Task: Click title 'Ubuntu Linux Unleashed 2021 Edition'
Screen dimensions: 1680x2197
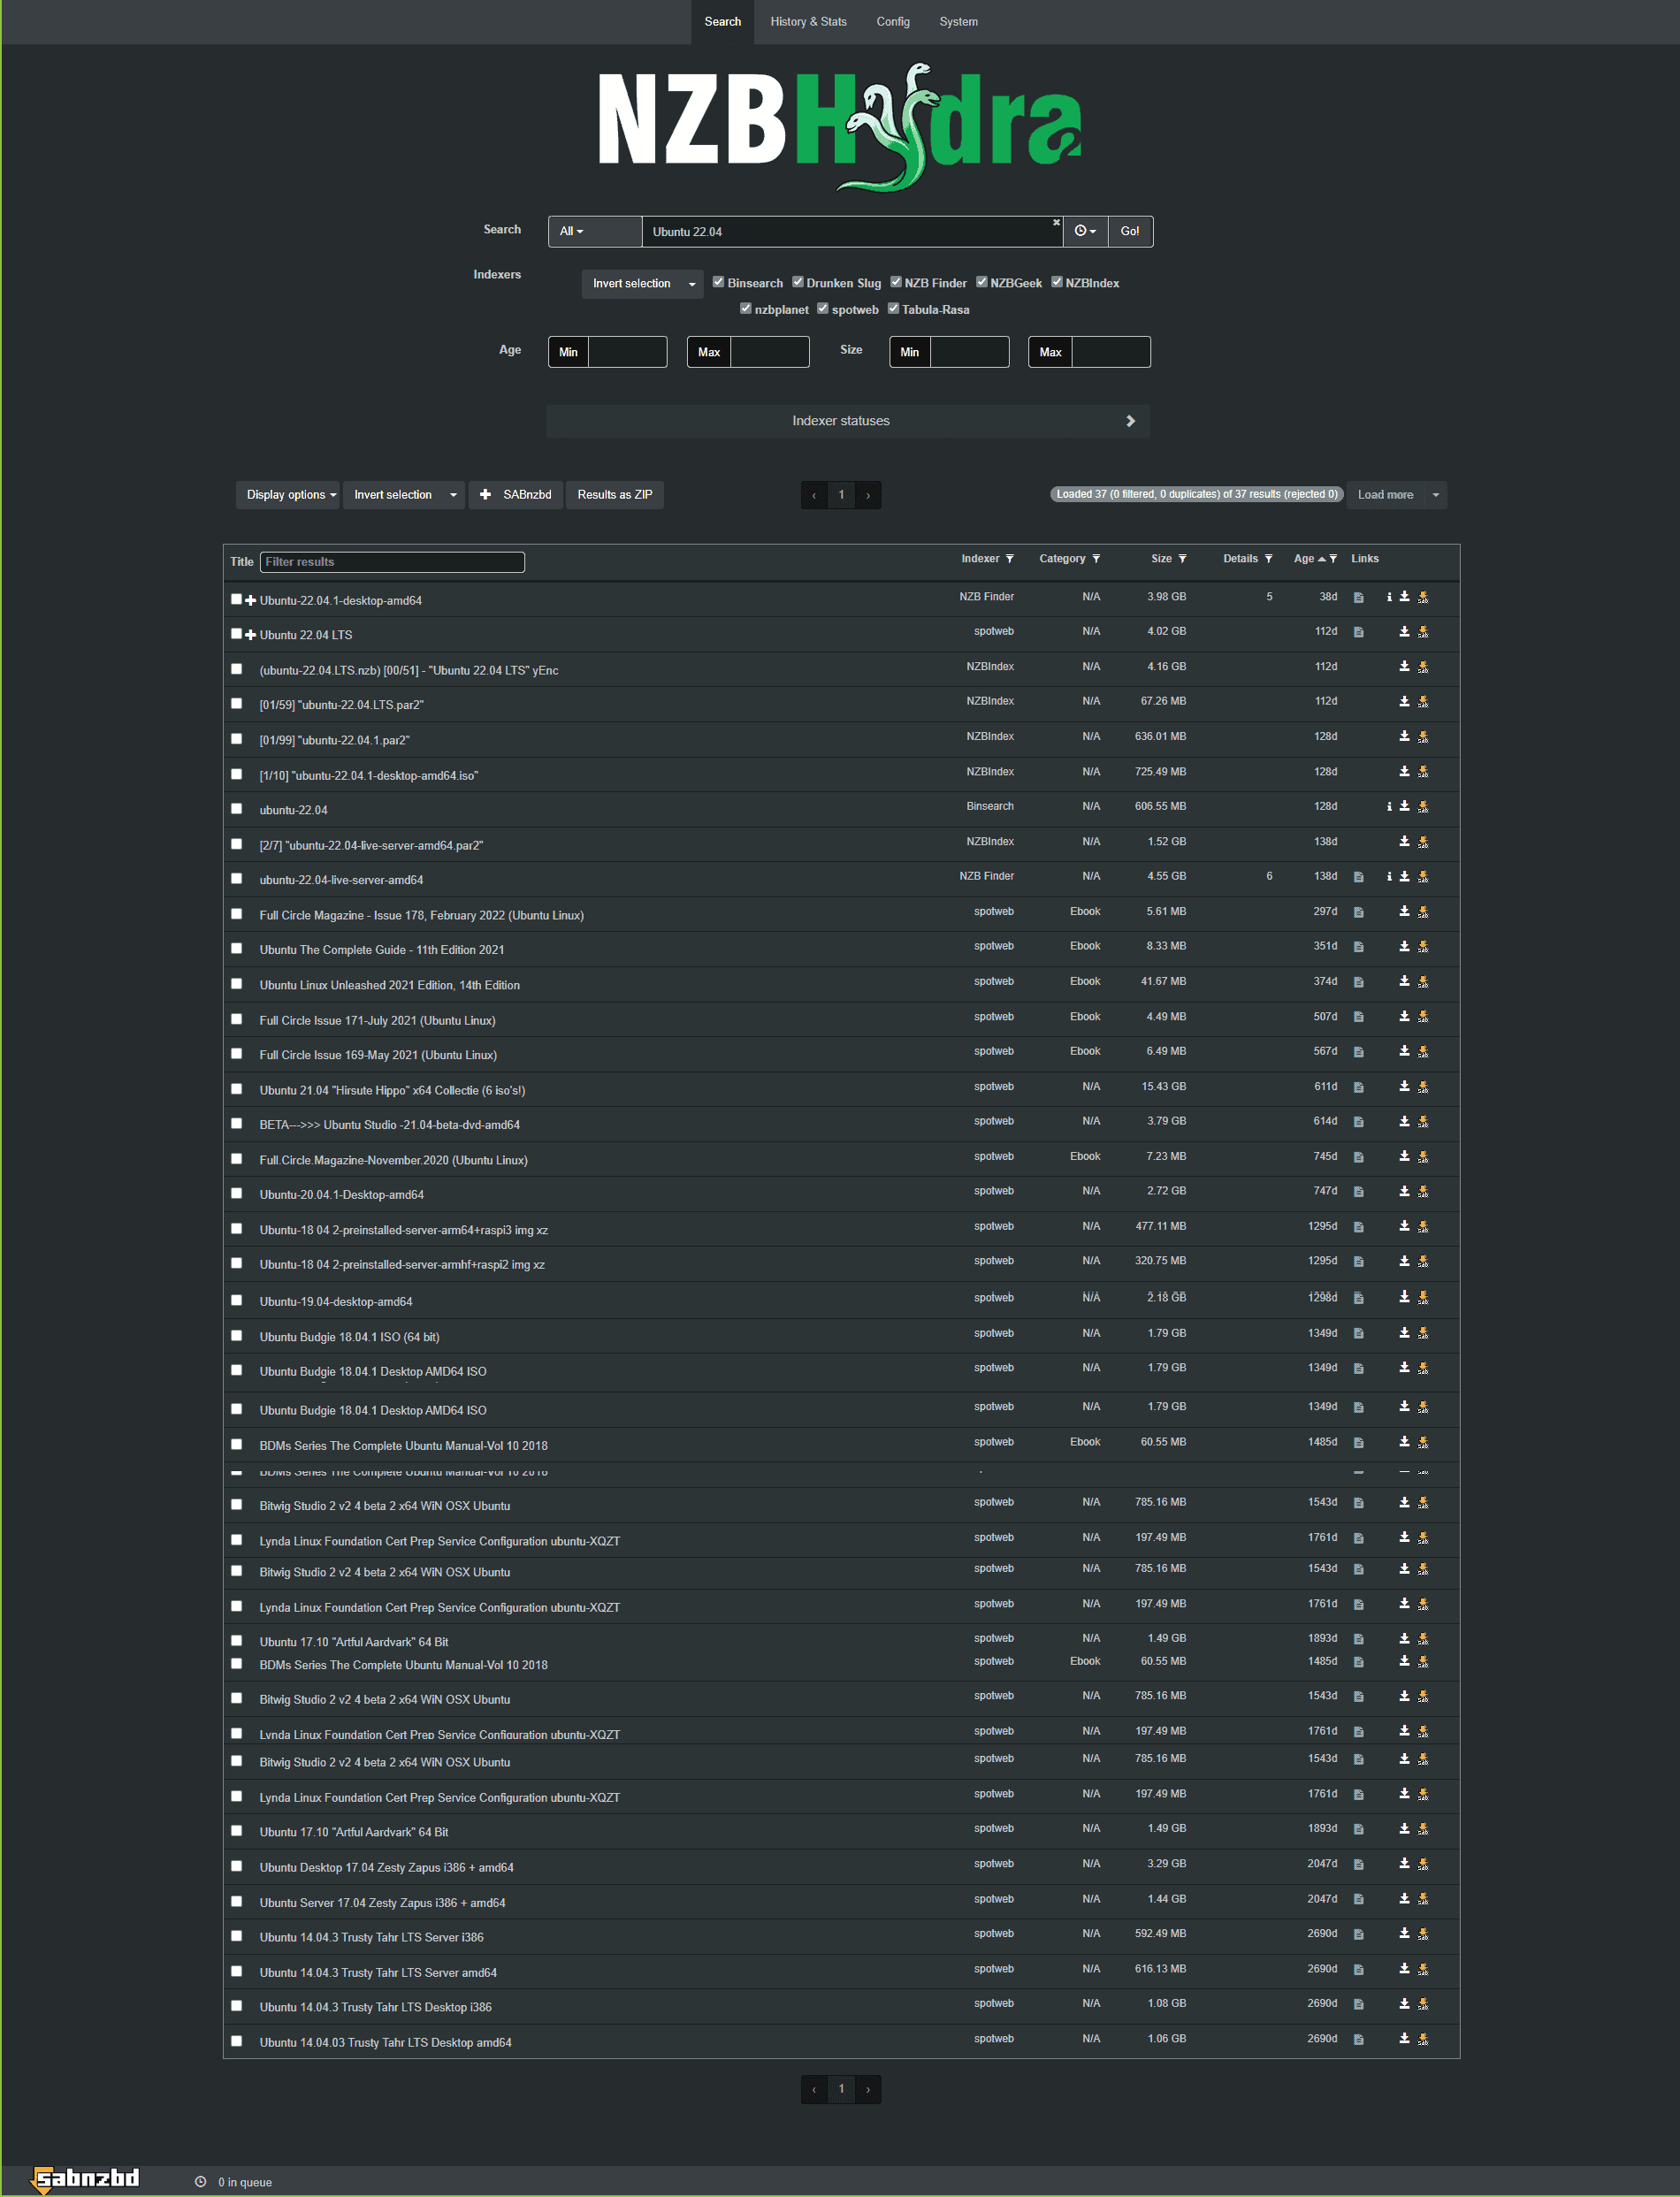Action: click(x=390, y=985)
